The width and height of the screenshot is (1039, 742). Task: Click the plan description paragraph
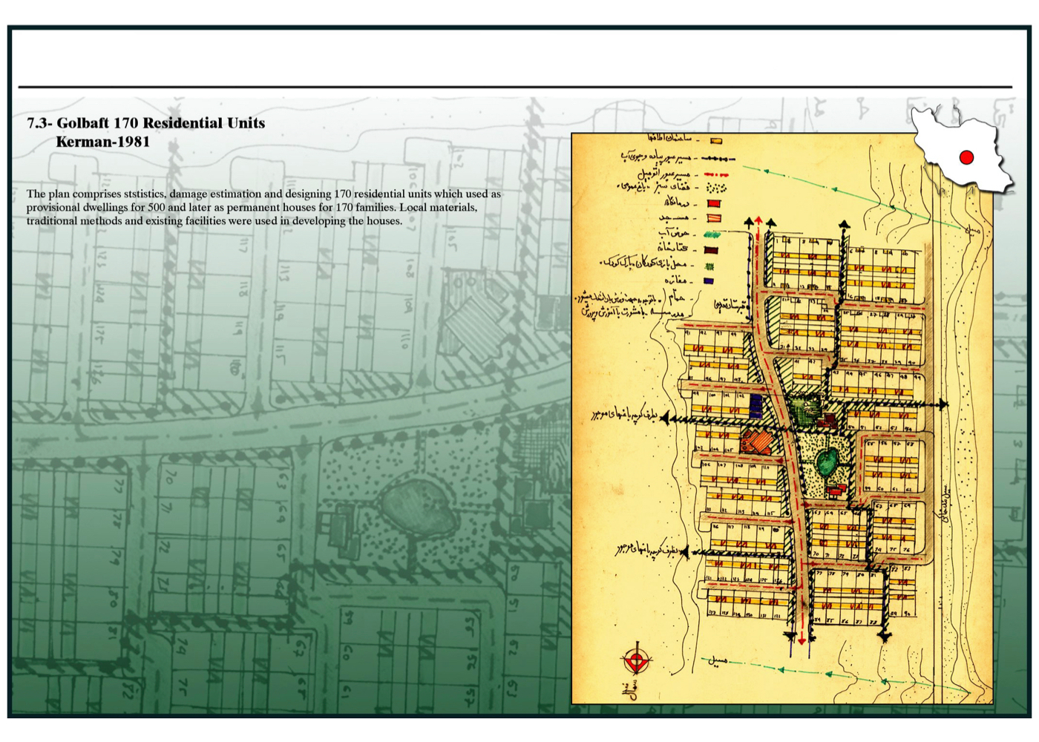click(263, 207)
